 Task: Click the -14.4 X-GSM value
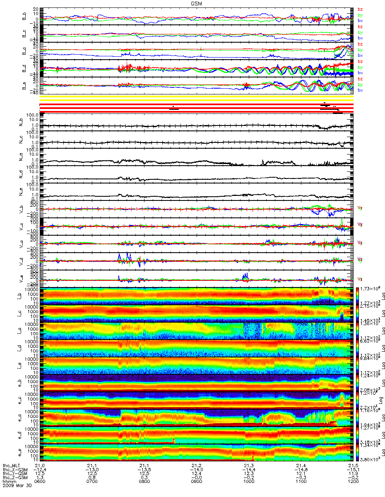coord(248,469)
